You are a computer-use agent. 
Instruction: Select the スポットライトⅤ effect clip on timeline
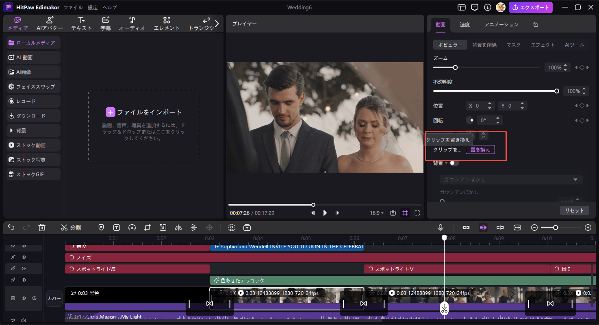(457, 269)
